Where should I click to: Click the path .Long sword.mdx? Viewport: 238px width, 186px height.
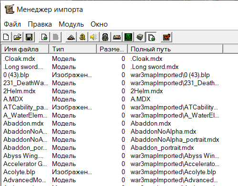coord(155,67)
